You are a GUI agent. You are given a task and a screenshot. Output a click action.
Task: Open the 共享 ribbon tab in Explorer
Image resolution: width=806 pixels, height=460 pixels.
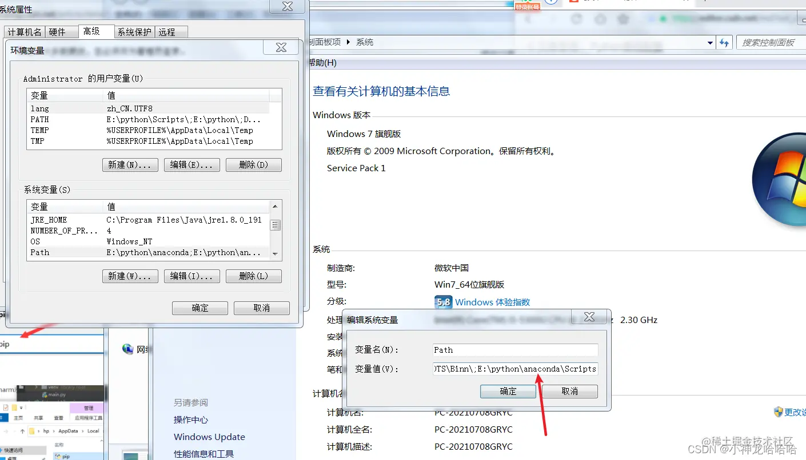pos(38,418)
